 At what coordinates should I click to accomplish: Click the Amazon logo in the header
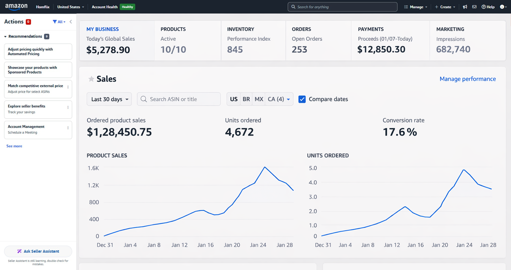point(16,7)
